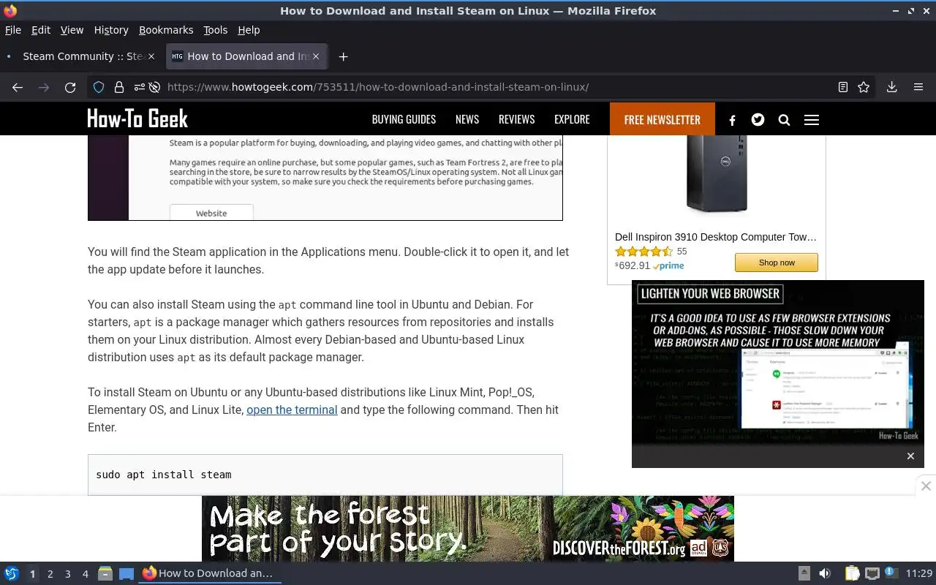Click the Website button in article screenshot

click(x=211, y=213)
